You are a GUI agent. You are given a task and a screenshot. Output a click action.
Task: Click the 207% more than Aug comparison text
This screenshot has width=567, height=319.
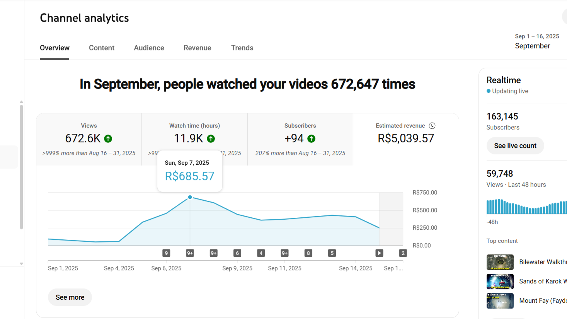pyautogui.click(x=300, y=153)
